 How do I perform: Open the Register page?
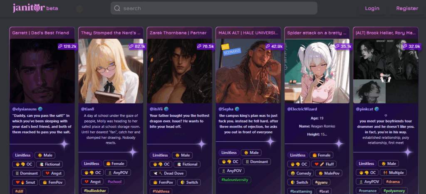pos(407,8)
